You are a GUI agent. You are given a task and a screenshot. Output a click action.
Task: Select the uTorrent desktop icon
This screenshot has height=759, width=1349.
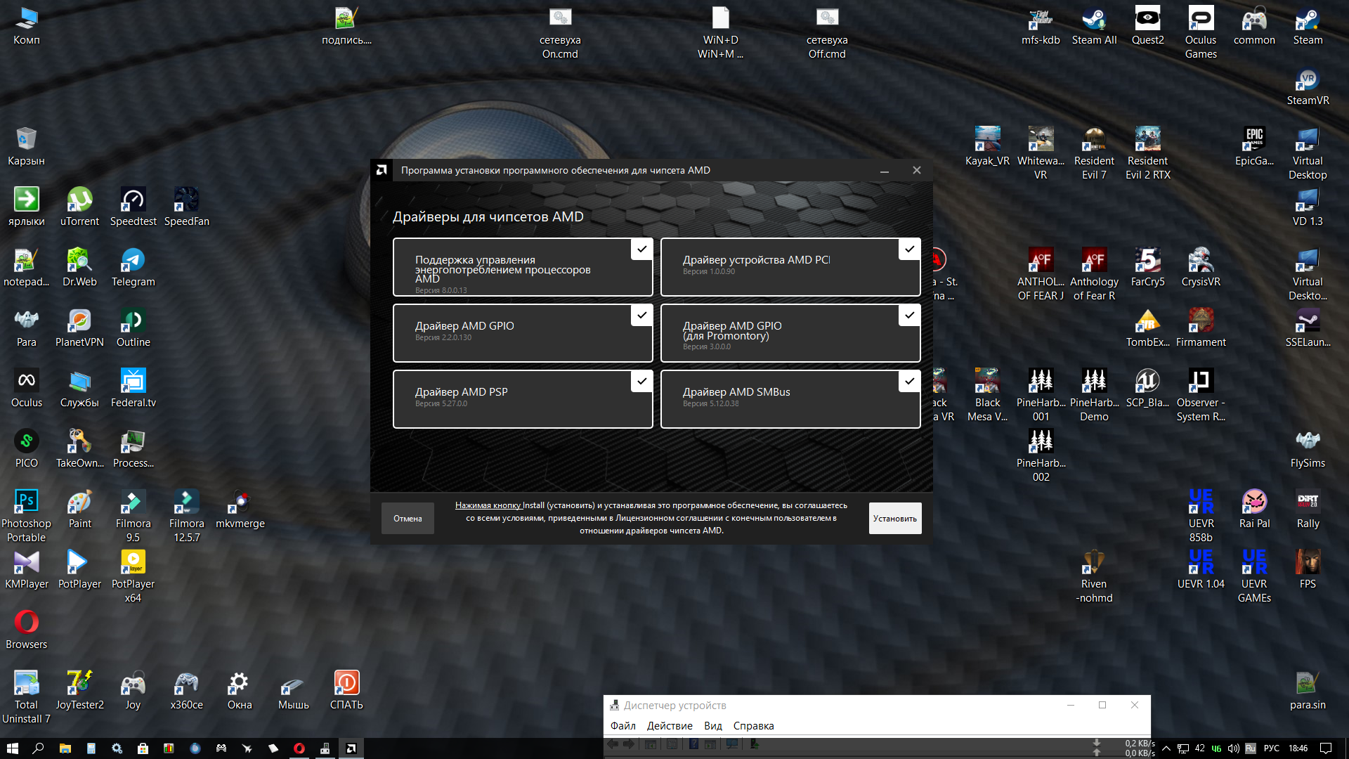click(x=79, y=207)
